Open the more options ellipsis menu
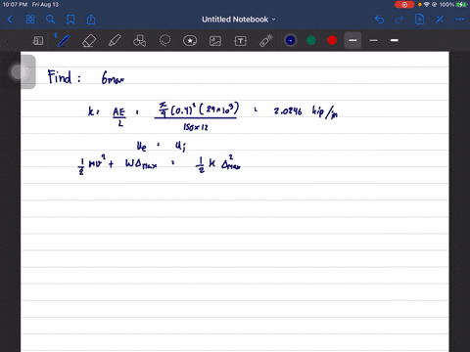This screenshot has height=352, width=470. click(x=459, y=20)
